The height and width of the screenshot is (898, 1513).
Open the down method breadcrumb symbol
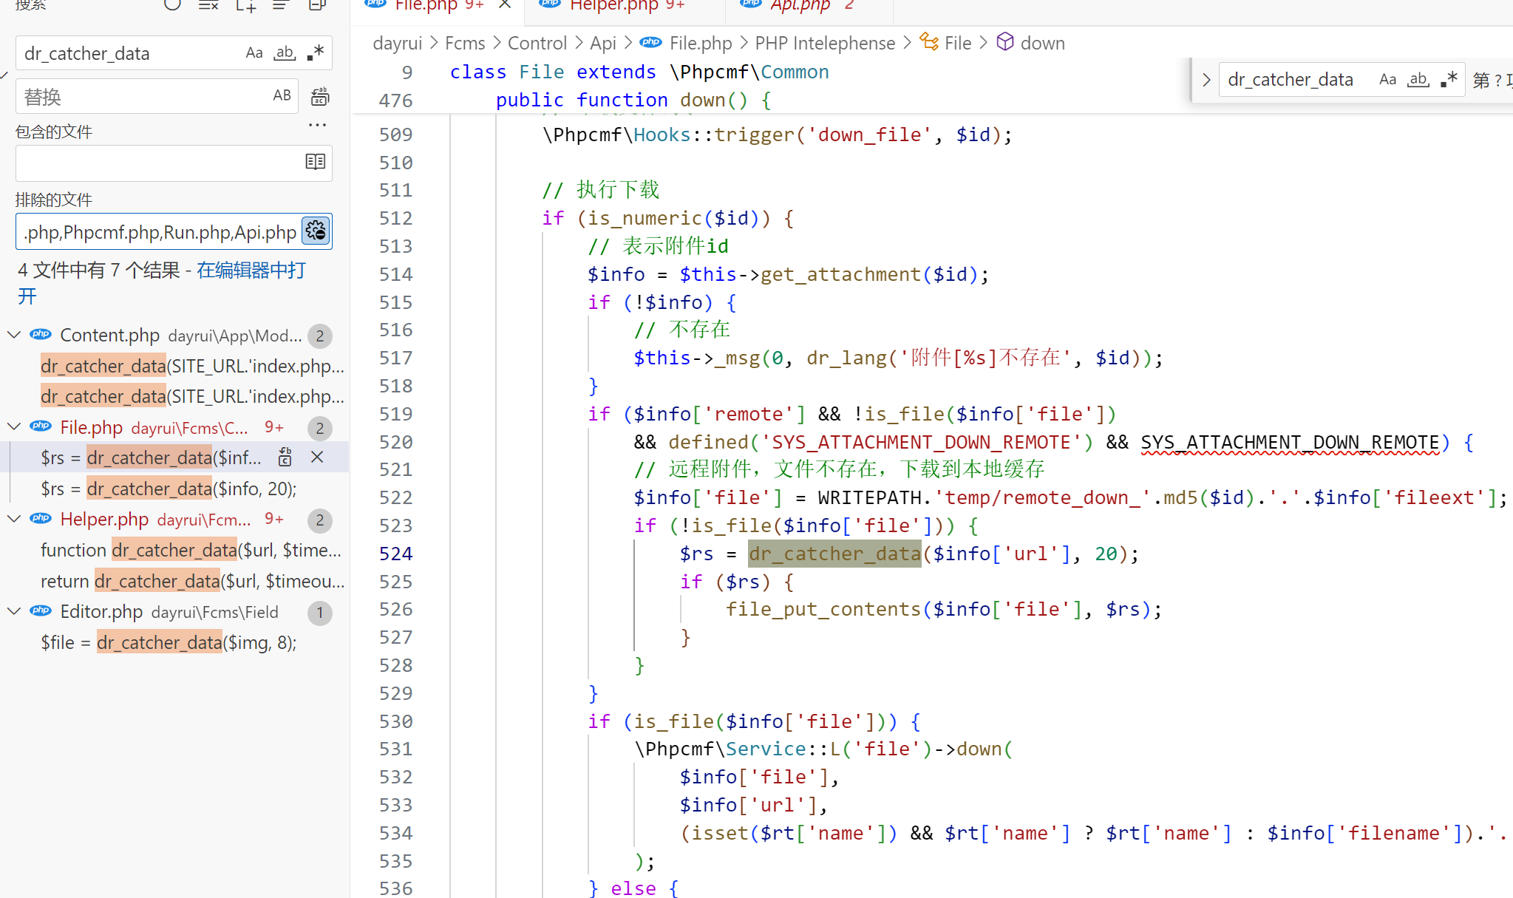coord(1031,43)
